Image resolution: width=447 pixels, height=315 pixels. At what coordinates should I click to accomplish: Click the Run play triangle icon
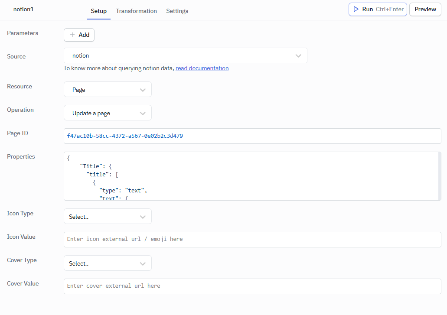(356, 9)
